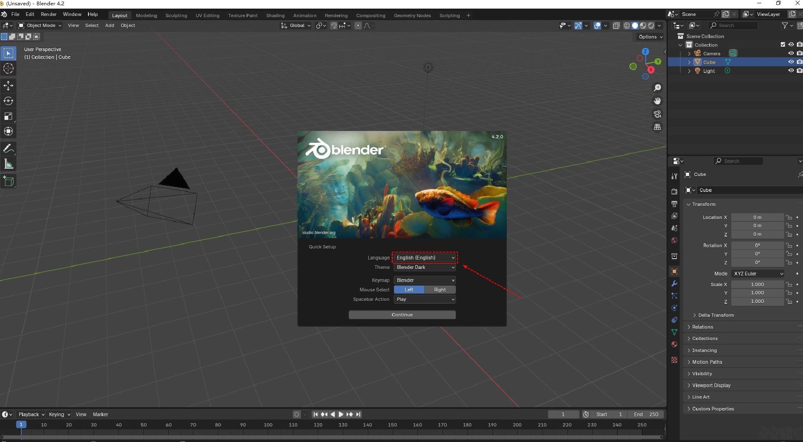Select the Transform tool
Image resolution: width=803 pixels, height=442 pixels.
click(x=8, y=131)
